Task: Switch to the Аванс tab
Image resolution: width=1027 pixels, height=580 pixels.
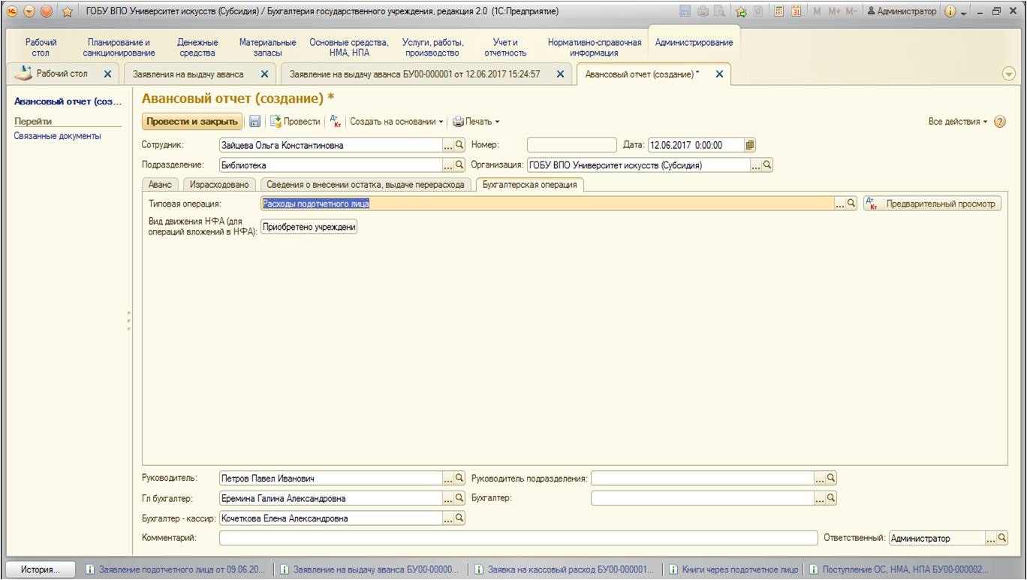Action: 160,184
